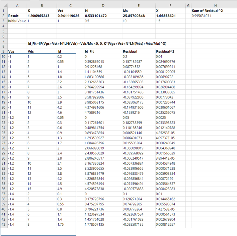Click the Id_Fit value 1.293598927
237x236 pixels.
pyautogui.click(x=103, y=138)
